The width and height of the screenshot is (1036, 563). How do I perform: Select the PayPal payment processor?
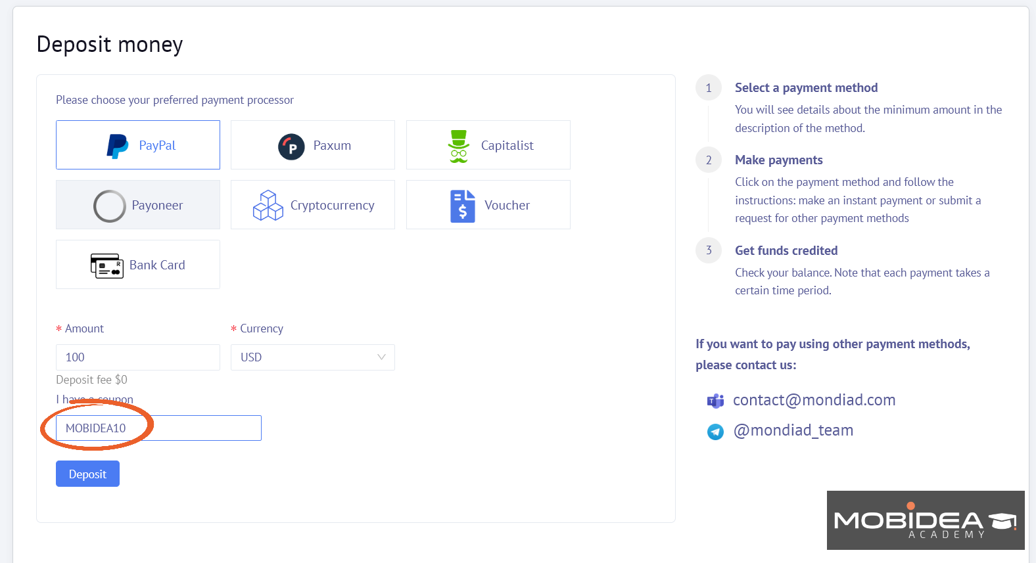click(138, 145)
